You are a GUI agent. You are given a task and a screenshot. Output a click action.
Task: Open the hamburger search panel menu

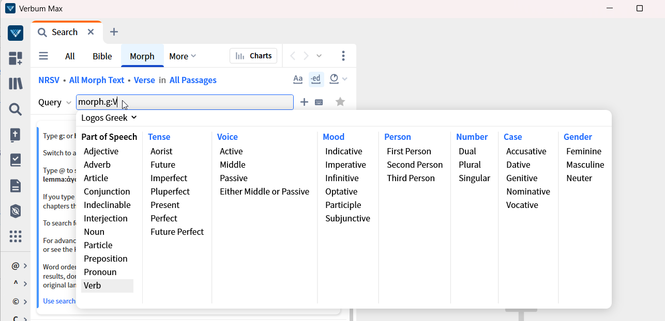coord(43,56)
